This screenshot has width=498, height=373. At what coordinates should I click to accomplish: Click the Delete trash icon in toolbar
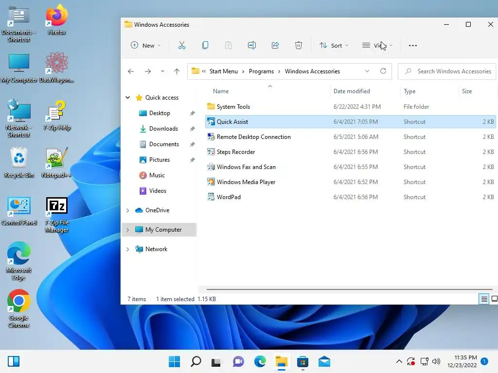pyautogui.click(x=299, y=45)
